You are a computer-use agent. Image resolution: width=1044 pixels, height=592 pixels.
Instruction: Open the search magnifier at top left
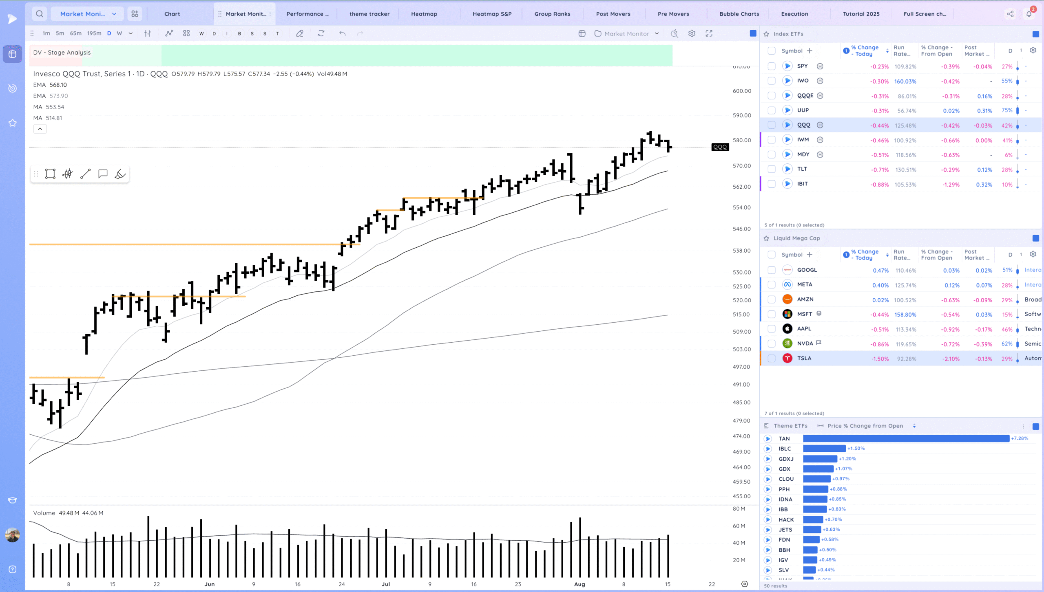point(40,14)
